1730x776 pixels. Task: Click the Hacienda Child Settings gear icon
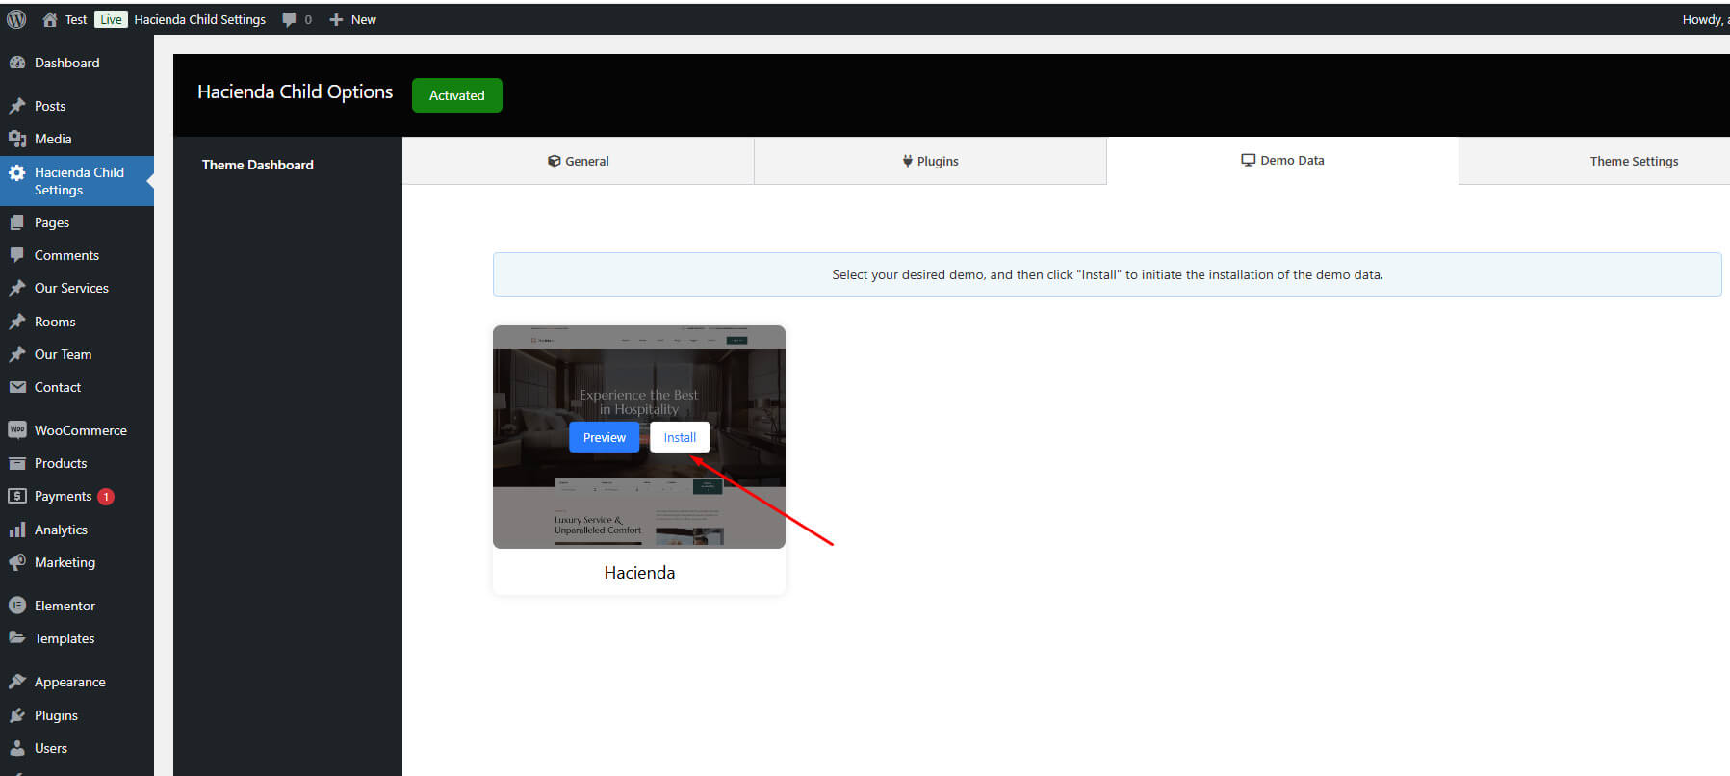(17, 173)
